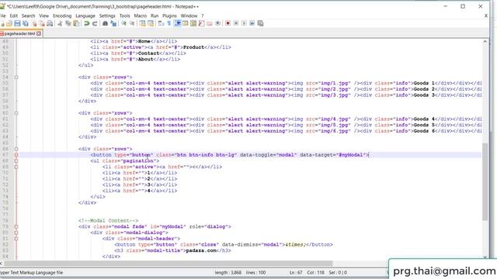Toggle synchronized horizontal scrolling

click(151, 23)
